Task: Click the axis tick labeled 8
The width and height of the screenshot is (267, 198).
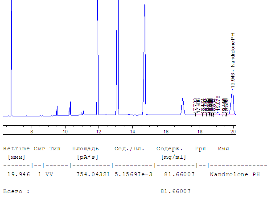Action: [32, 132]
